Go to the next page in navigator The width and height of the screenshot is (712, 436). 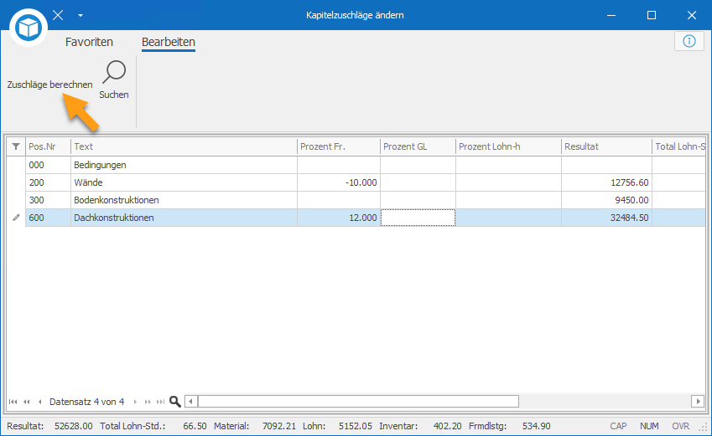[x=148, y=402]
